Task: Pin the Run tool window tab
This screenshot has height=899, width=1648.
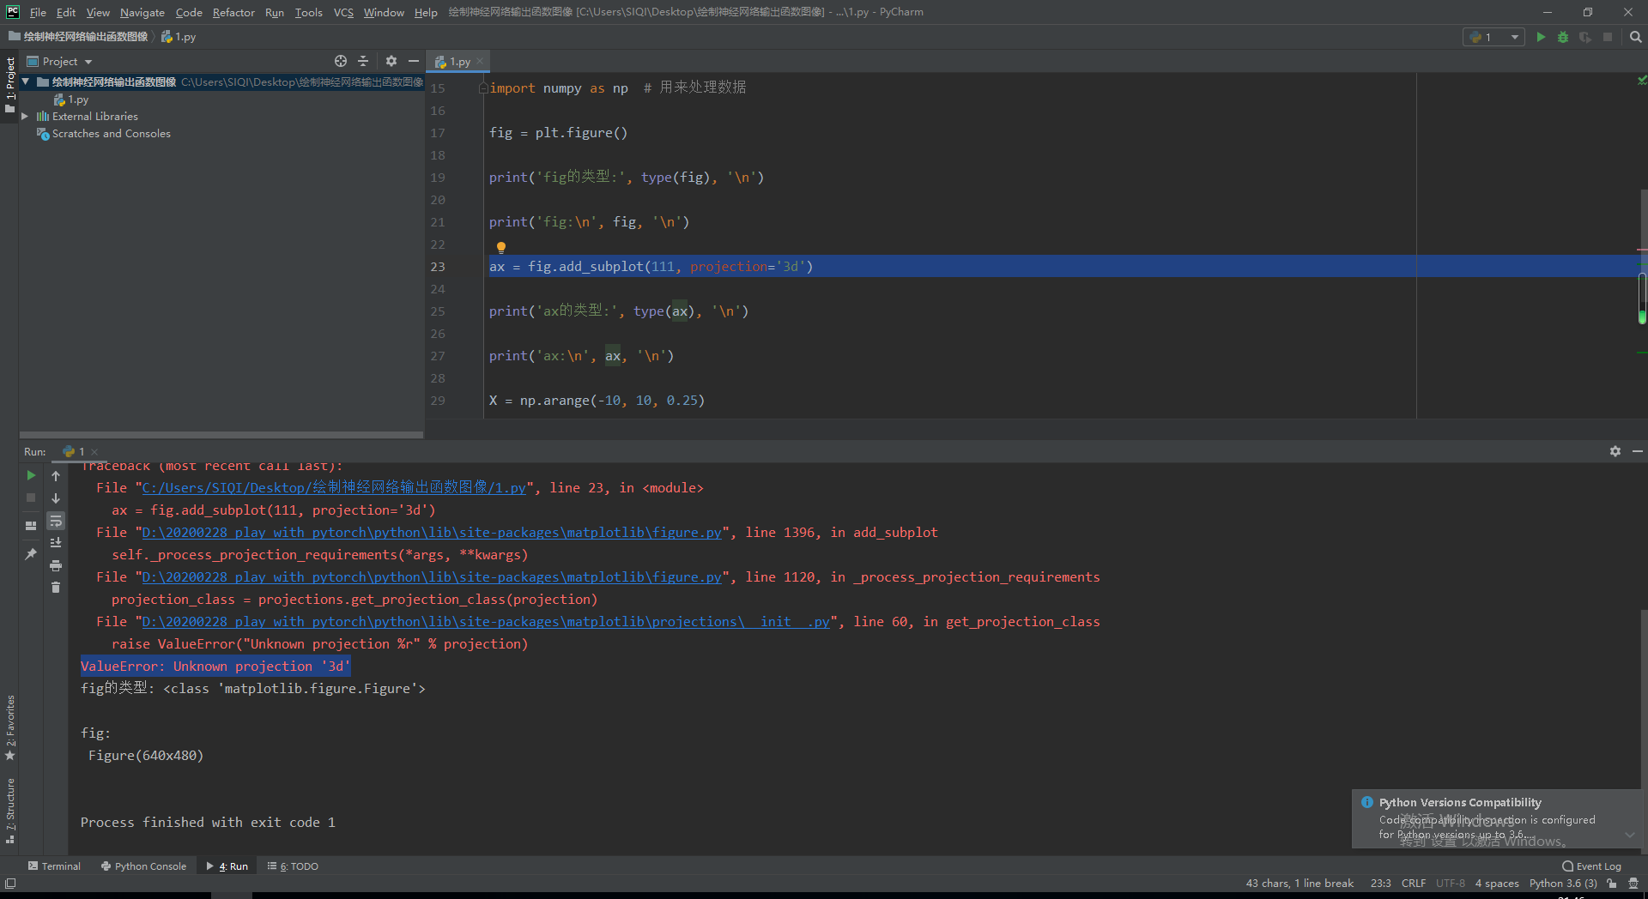Action: coord(31,553)
